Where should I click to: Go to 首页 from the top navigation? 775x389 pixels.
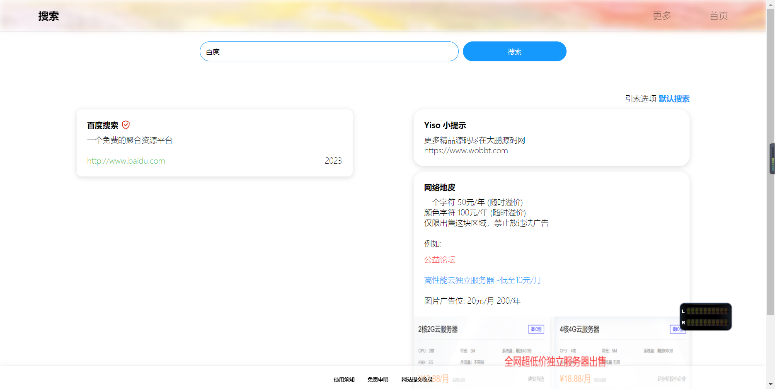tap(718, 16)
